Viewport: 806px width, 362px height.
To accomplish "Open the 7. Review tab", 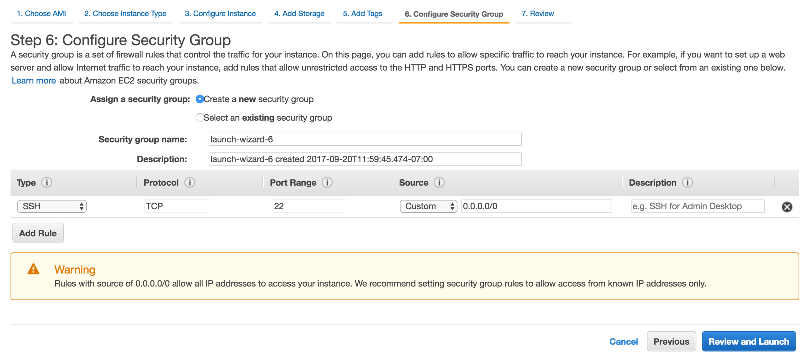I will click(537, 14).
